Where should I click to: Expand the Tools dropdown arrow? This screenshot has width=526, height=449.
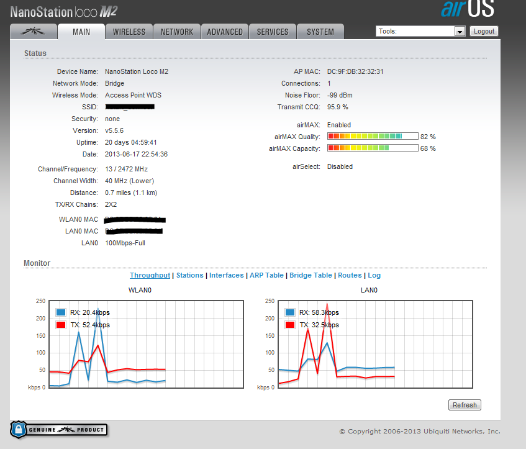pos(460,32)
